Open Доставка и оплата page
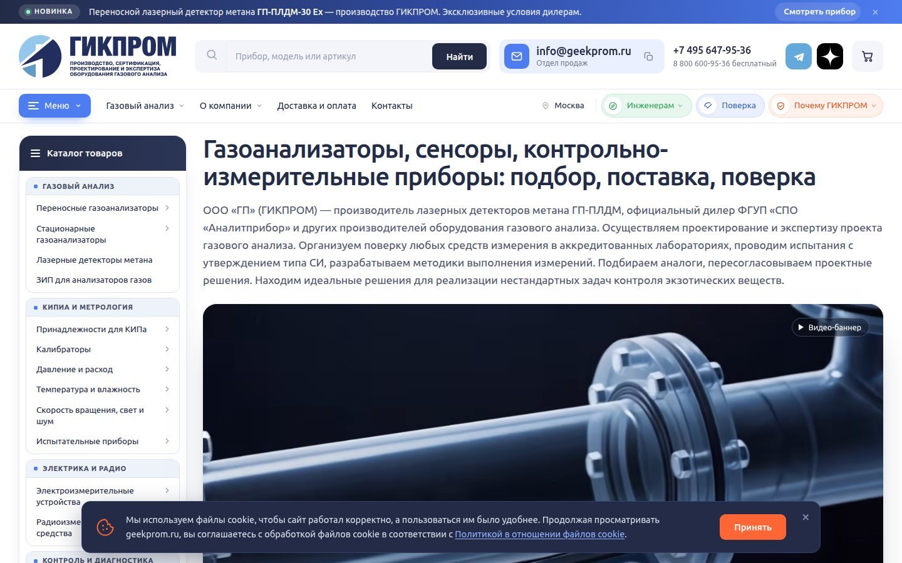The height and width of the screenshot is (563, 902). 317,106
